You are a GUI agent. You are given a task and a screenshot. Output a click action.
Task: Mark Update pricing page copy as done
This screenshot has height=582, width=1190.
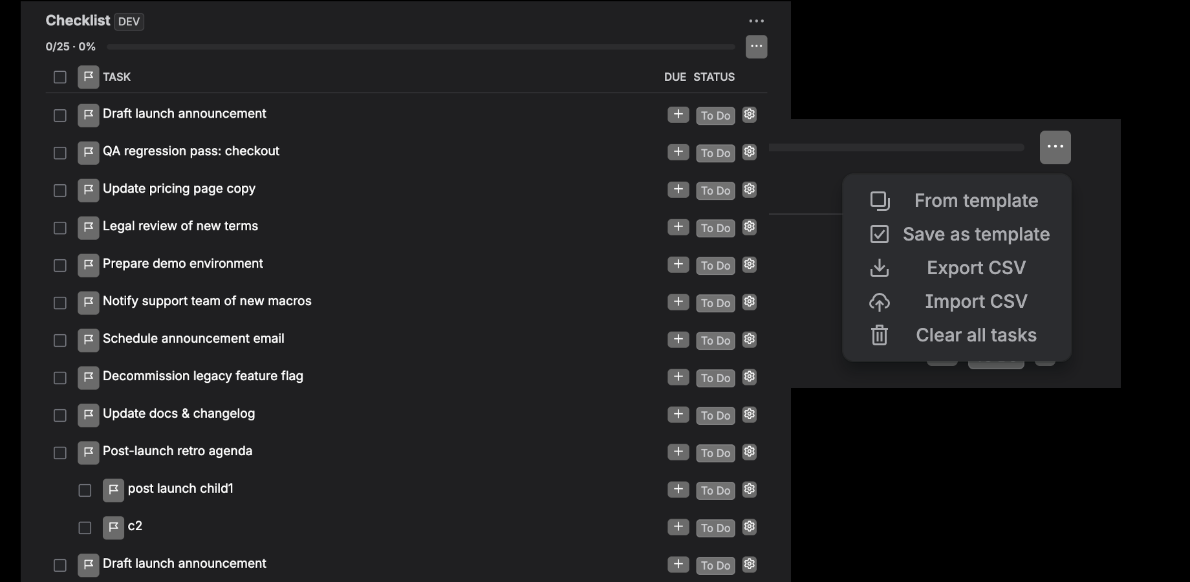(60, 190)
